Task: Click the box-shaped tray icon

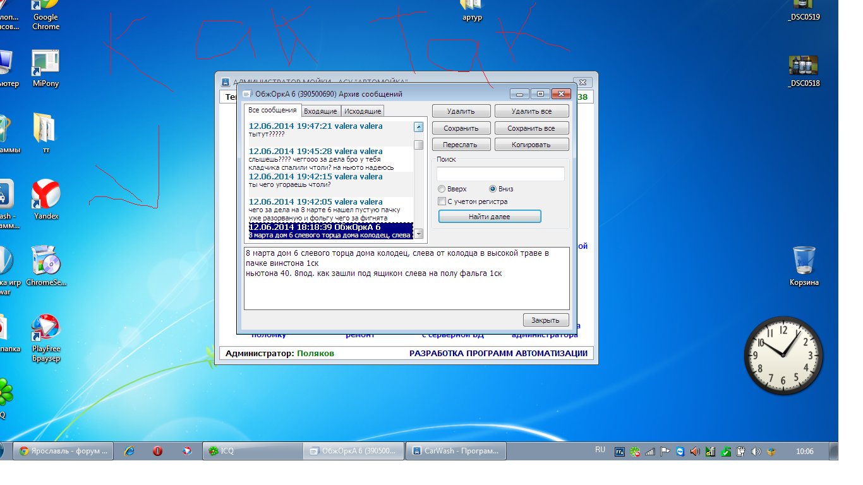Action: coord(771,452)
